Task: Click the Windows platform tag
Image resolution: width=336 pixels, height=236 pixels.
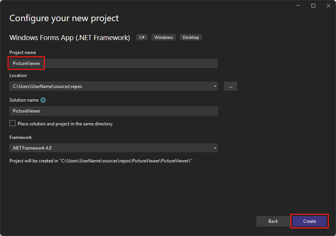Action: 163,37
